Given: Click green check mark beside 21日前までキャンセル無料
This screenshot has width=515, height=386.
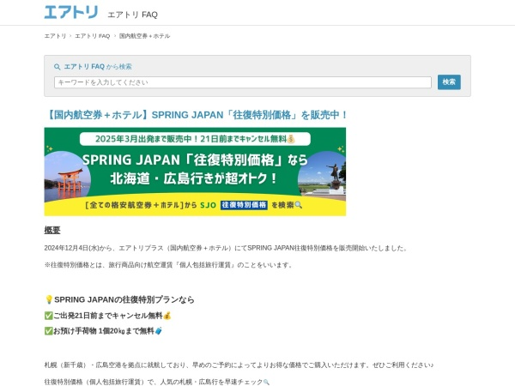Looking at the screenshot, I should 49,316.
